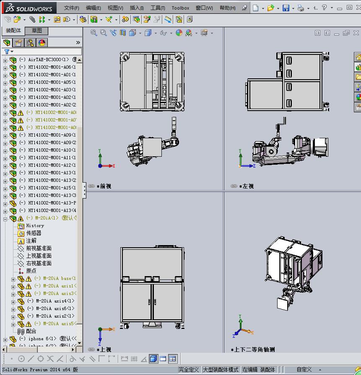Open the FeatureManager design tree tab icon
This screenshot has width=361, height=375.
coord(7,43)
